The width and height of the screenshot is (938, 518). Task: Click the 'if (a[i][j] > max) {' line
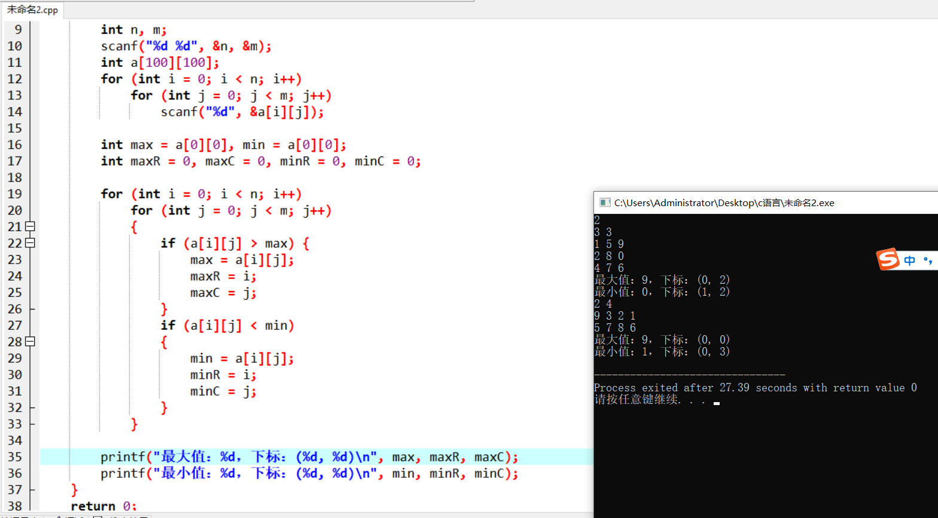(235, 243)
